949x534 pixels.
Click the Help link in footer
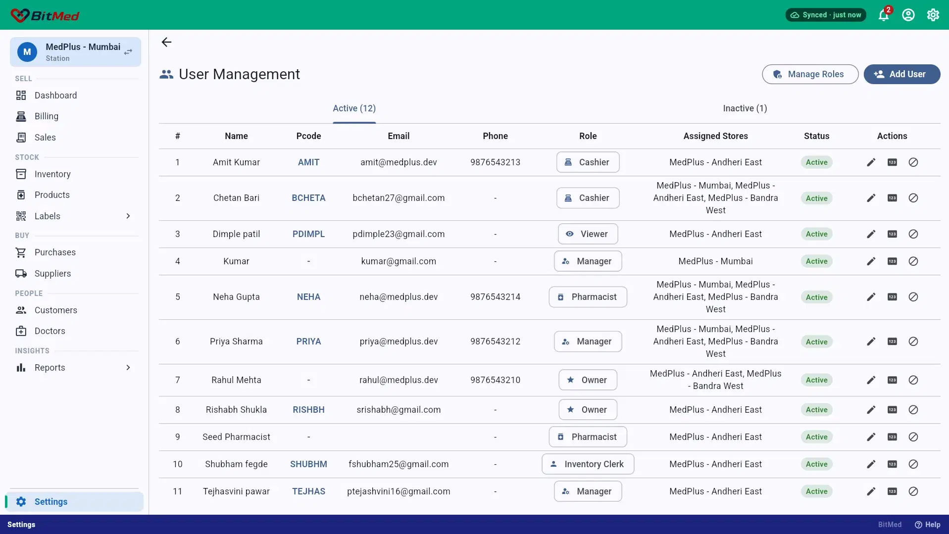click(928, 525)
